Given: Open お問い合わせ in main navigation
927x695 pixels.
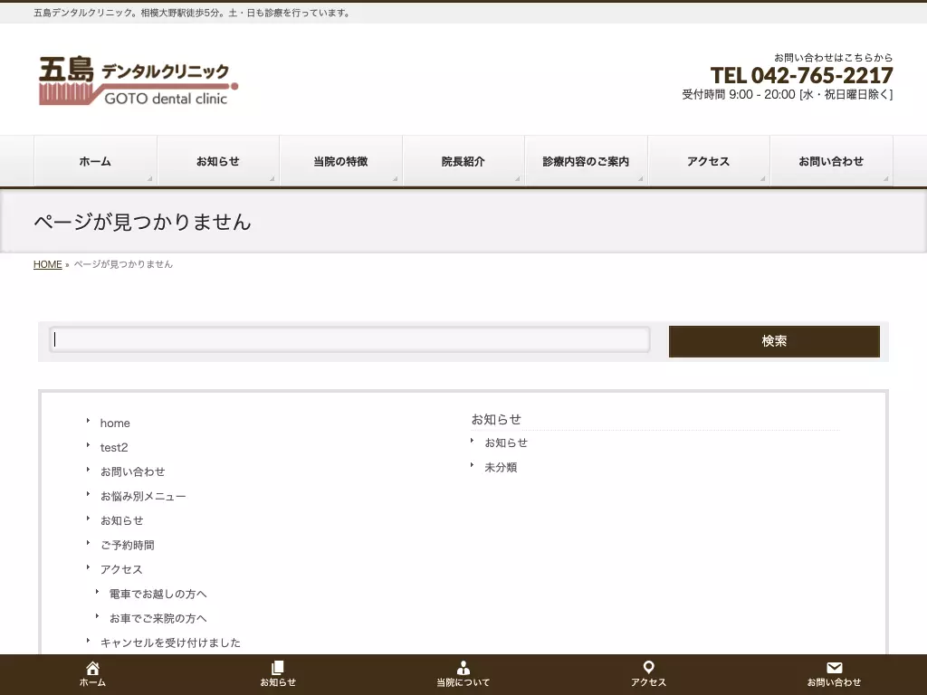Looking at the screenshot, I should tap(831, 161).
